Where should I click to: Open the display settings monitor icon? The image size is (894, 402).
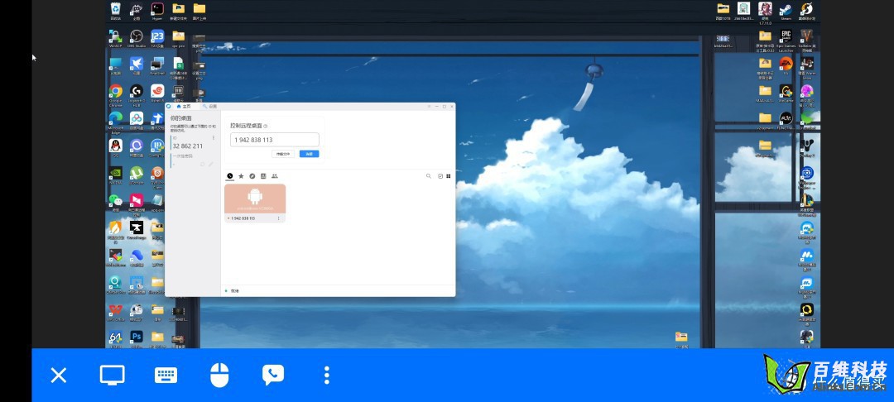(112, 376)
